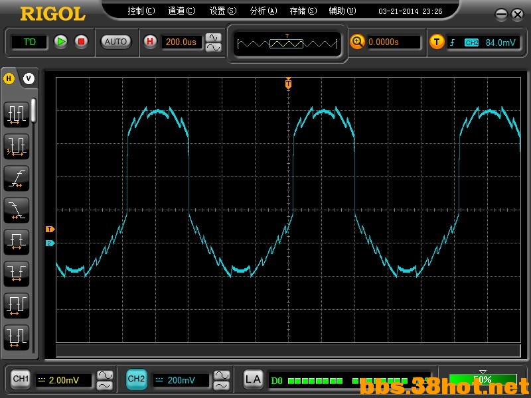Screen dimensions: 531x398
Task: Select the fall time measurement icon
Action: (16, 210)
